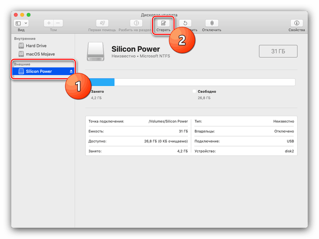Eject Silicon Power using the sidebar eject icon
Viewport: 319px width, 239px height.
click(71, 71)
